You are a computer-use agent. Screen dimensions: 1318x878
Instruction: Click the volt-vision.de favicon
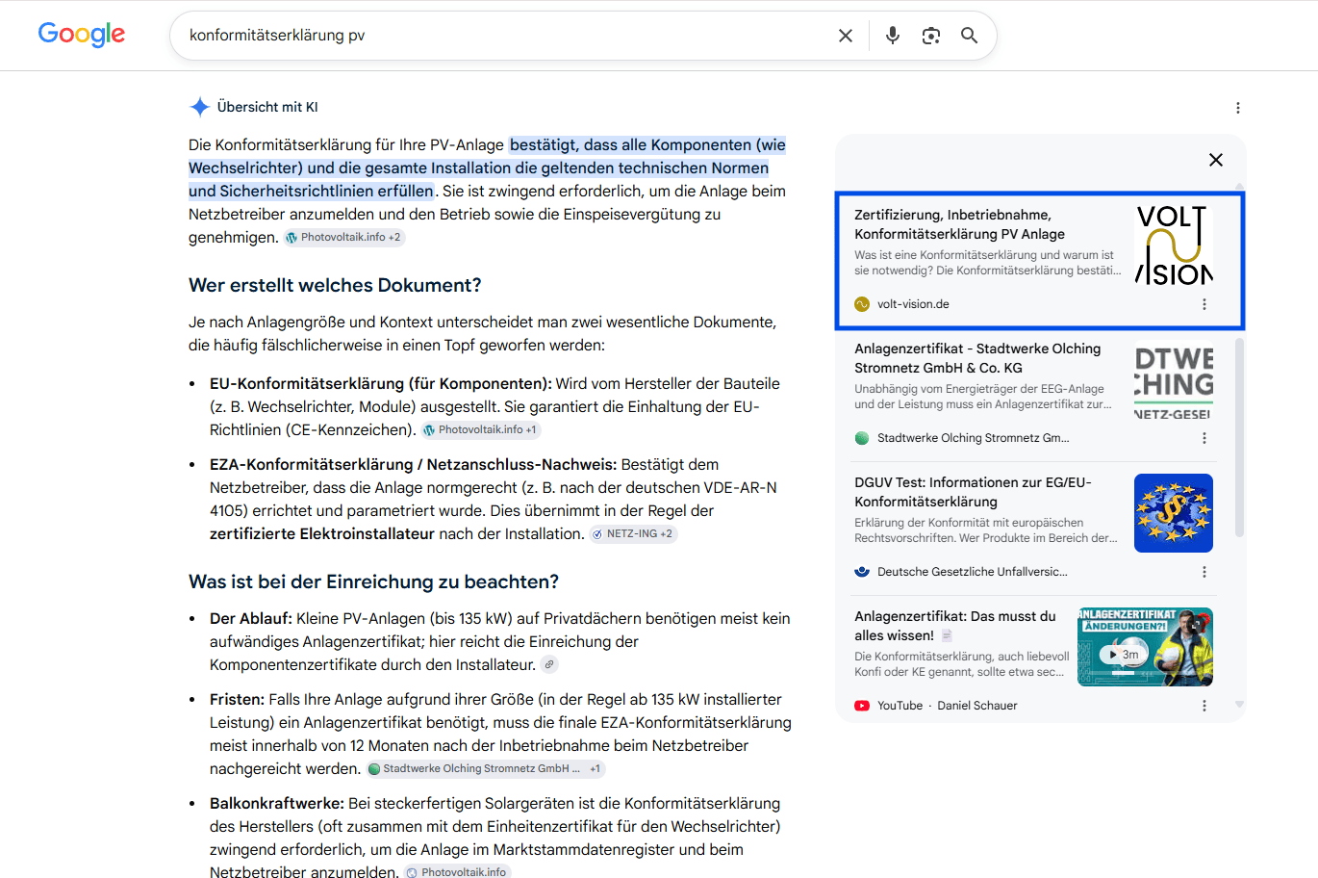[x=862, y=304]
